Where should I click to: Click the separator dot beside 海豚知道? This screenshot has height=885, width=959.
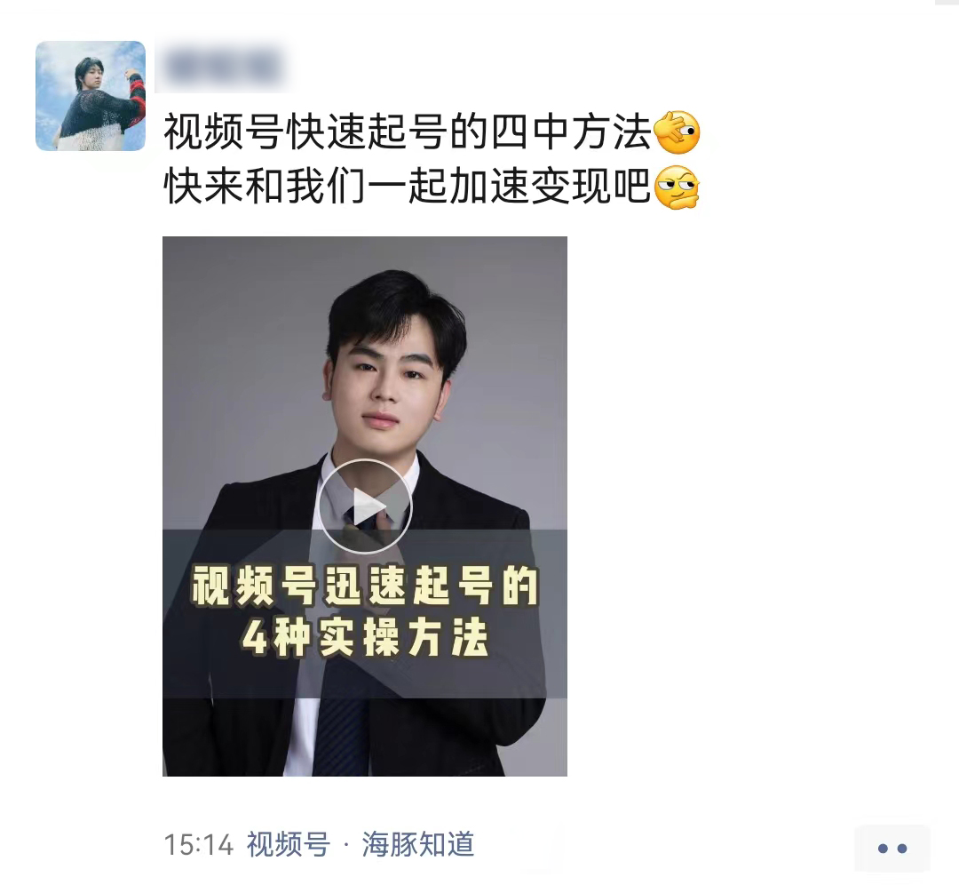pos(346,846)
